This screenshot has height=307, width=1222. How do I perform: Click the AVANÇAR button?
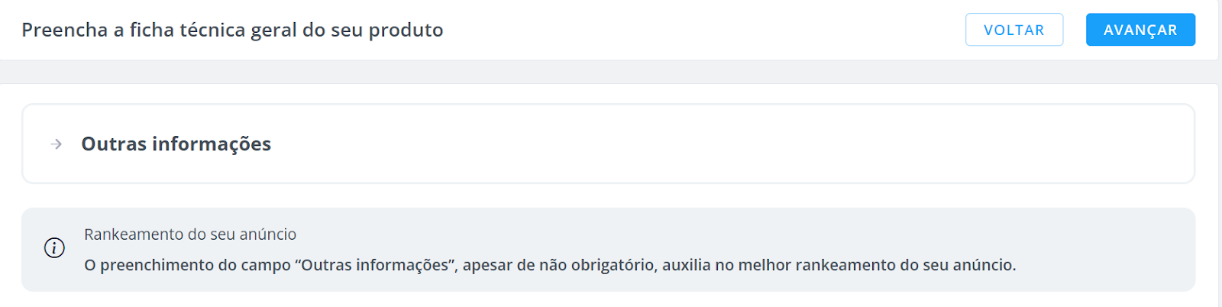pyautogui.click(x=1140, y=30)
